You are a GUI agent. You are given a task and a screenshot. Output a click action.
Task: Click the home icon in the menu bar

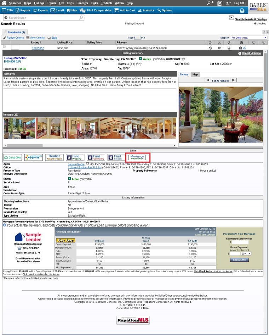(x=4, y=3)
